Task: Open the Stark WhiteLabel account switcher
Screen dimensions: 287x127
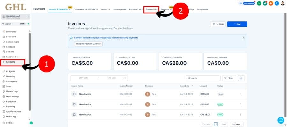Action: (16, 17)
